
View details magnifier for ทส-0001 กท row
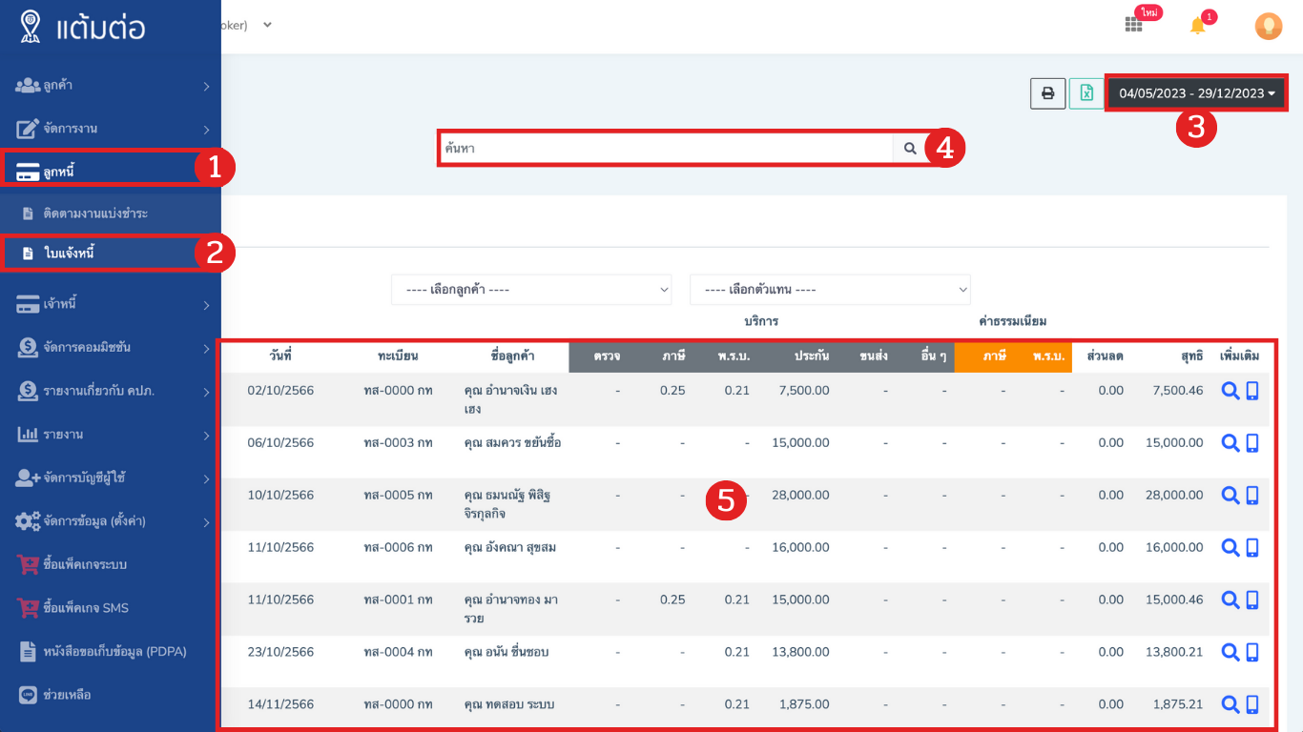tap(1231, 600)
